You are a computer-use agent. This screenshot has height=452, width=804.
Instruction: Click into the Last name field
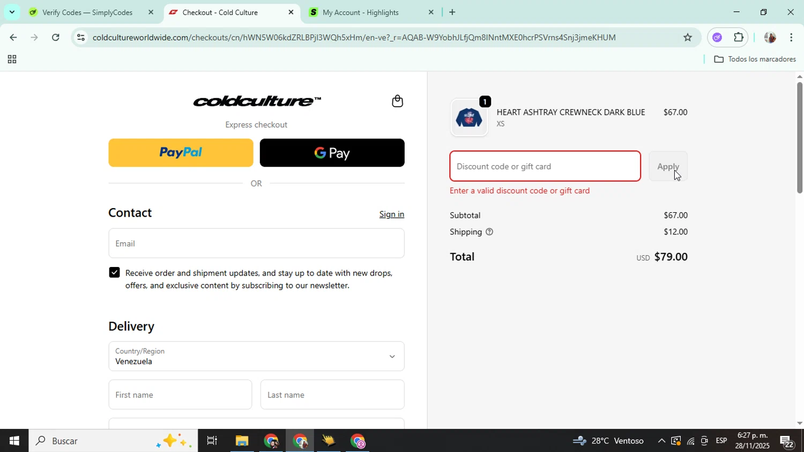point(332,395)
